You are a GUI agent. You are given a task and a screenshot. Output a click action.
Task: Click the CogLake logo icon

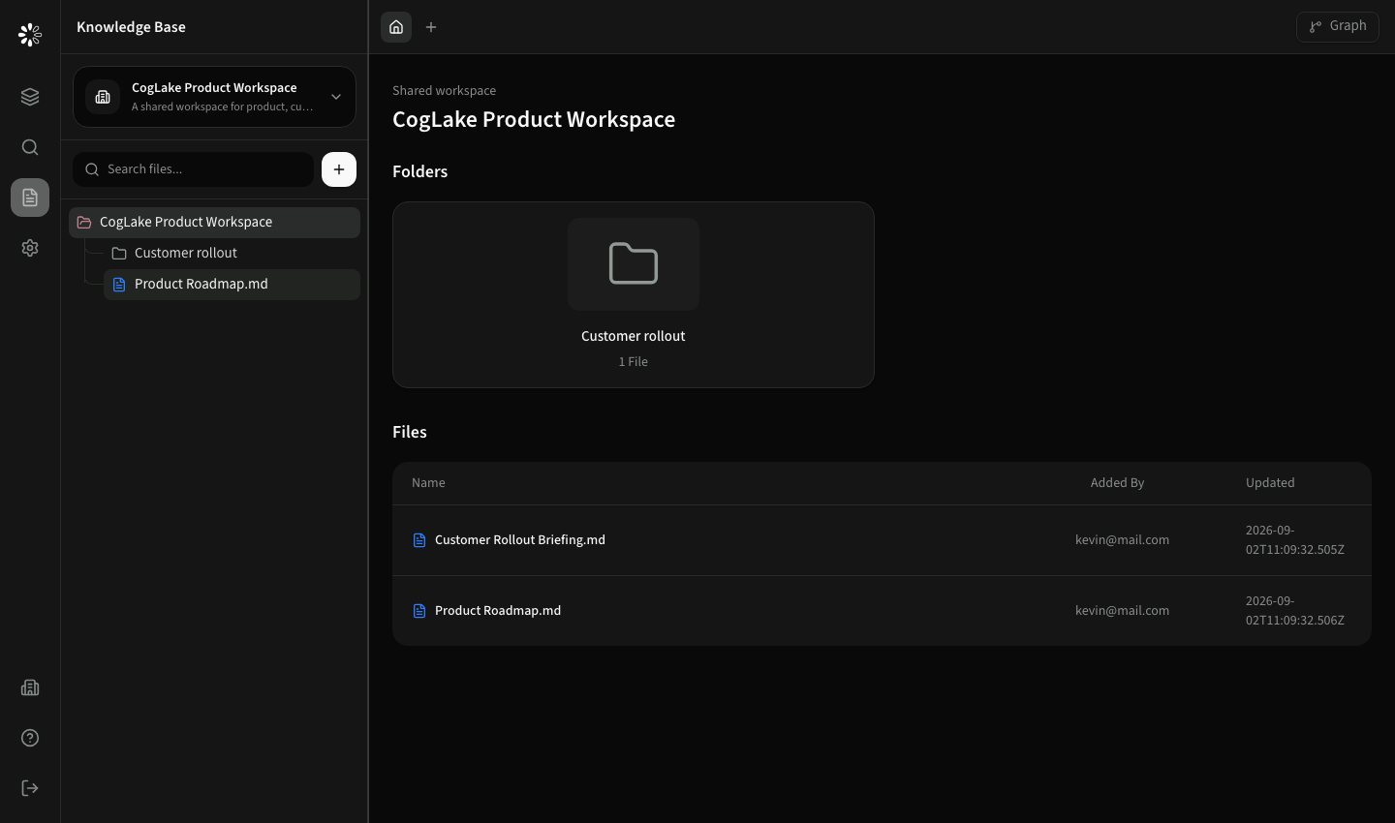coord(30,35)
